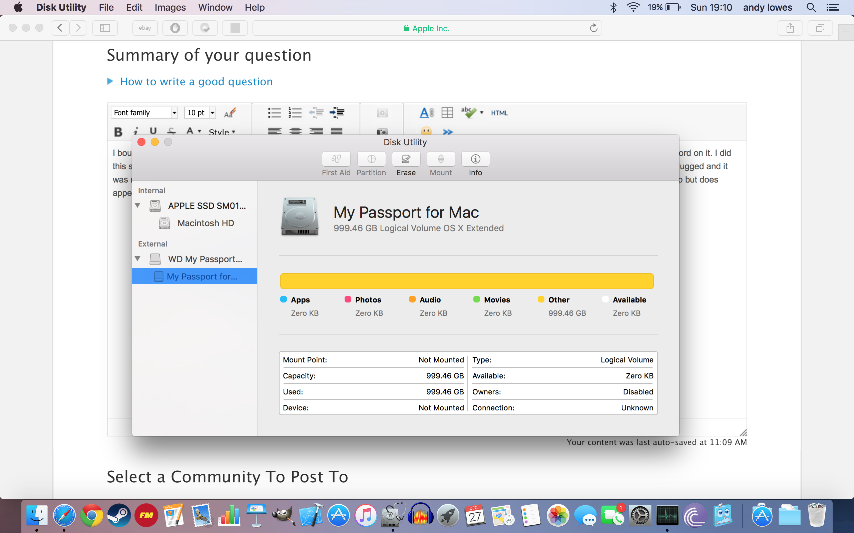Toggle underline formatting in editor
This screenshot has width=854, height=533.
point(153,131)
